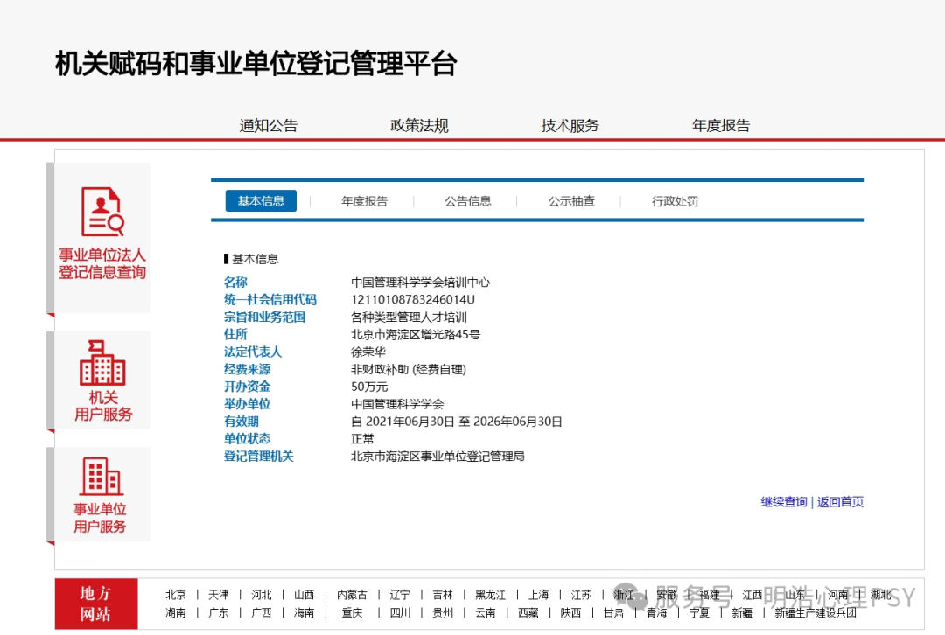
Task: Go to the 广西 local site
Action: pos(261,613)
